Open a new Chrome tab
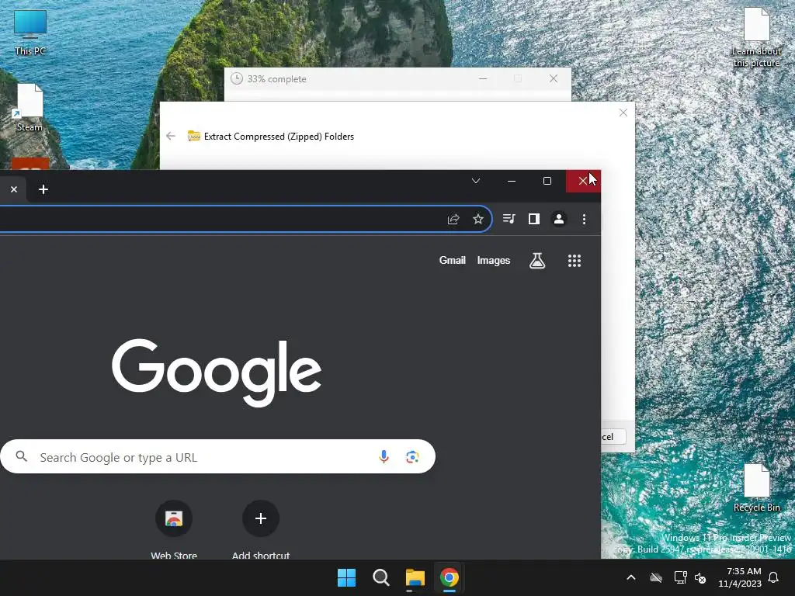The width and height of the screenshot is (795, 596). (x=43, y=189)
